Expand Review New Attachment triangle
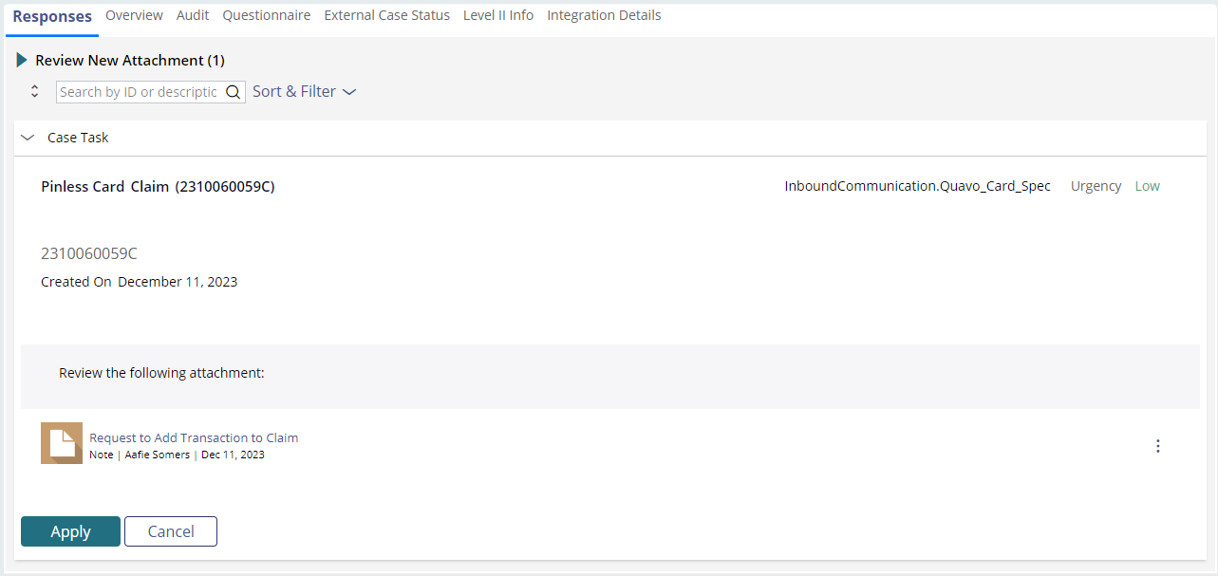Image resolution: width=1218 pixels, height=576 pixels. click(x=22, y=60)
